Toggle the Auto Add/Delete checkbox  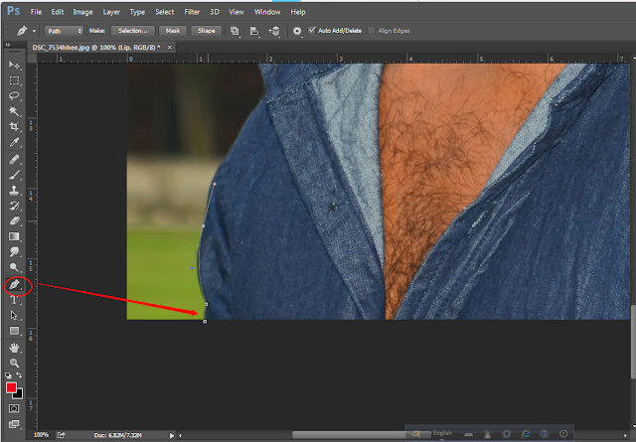[312, 31]
